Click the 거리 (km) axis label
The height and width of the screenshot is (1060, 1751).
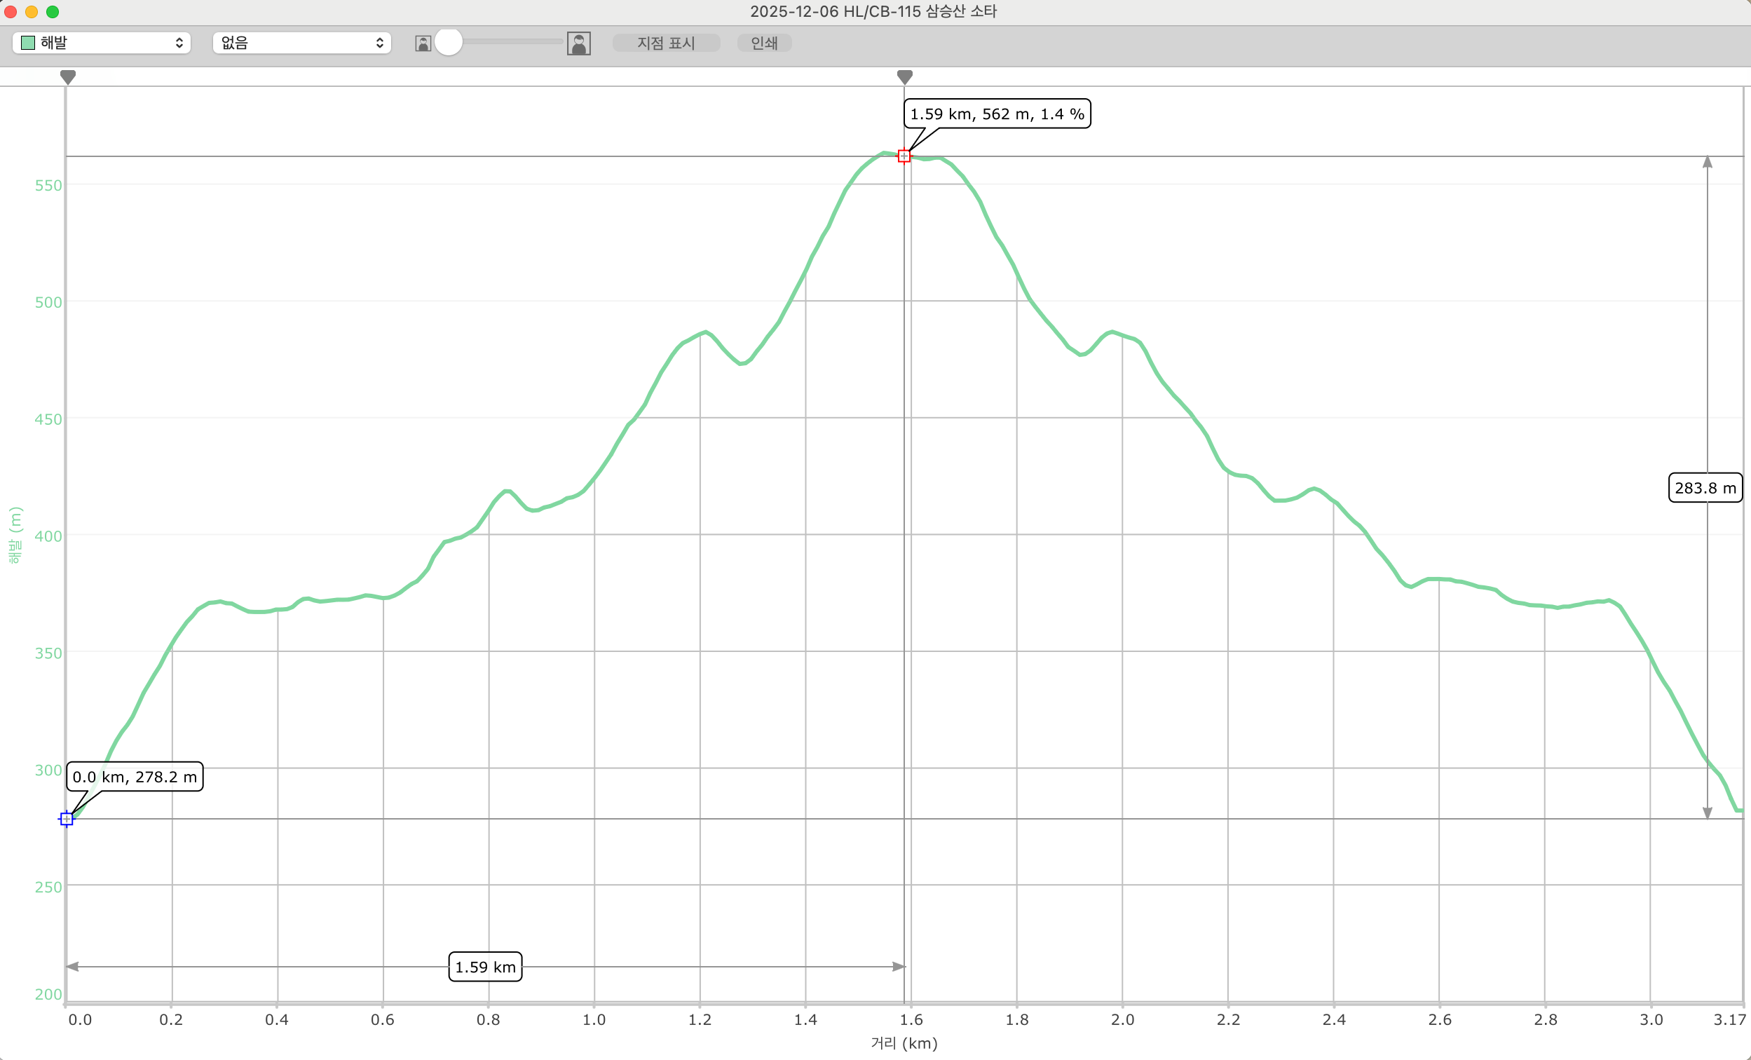tap(904, 1043)
